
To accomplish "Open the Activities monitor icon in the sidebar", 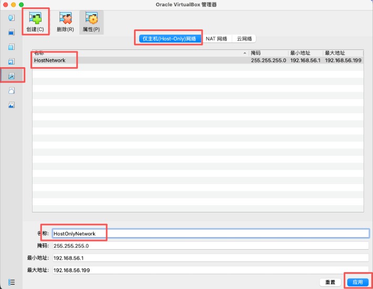I will [x=12, y=105].
